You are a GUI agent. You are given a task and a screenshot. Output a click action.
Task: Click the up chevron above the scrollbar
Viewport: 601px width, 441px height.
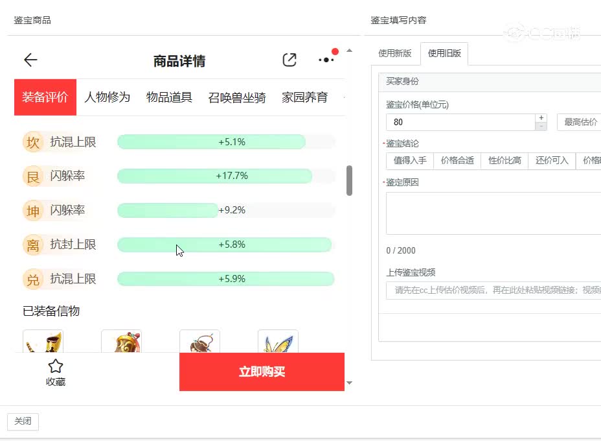point(349,50)
